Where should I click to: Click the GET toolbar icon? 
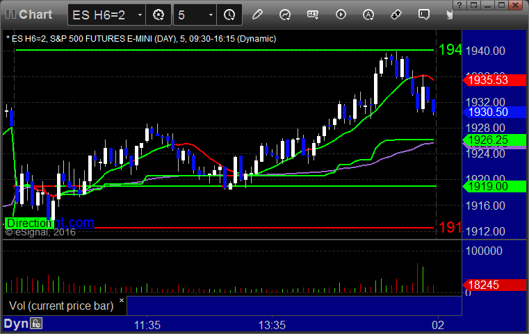click(313, 14)
